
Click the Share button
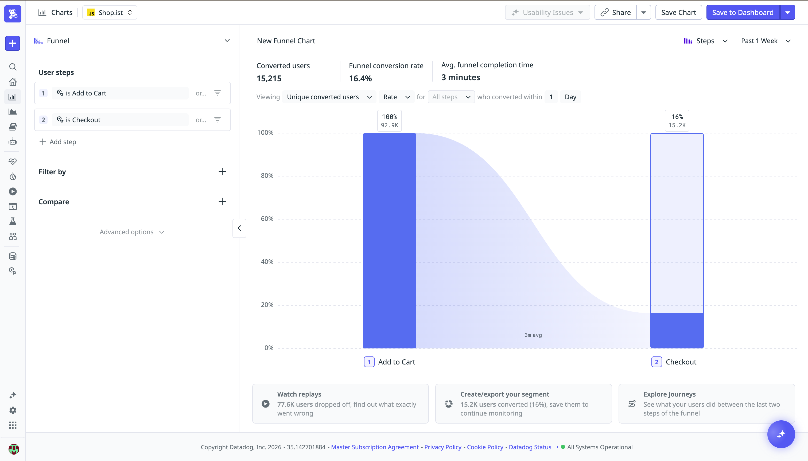click(615, 12)
